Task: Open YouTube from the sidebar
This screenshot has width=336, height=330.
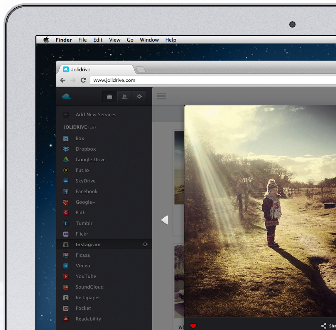Action: (86, 276)
